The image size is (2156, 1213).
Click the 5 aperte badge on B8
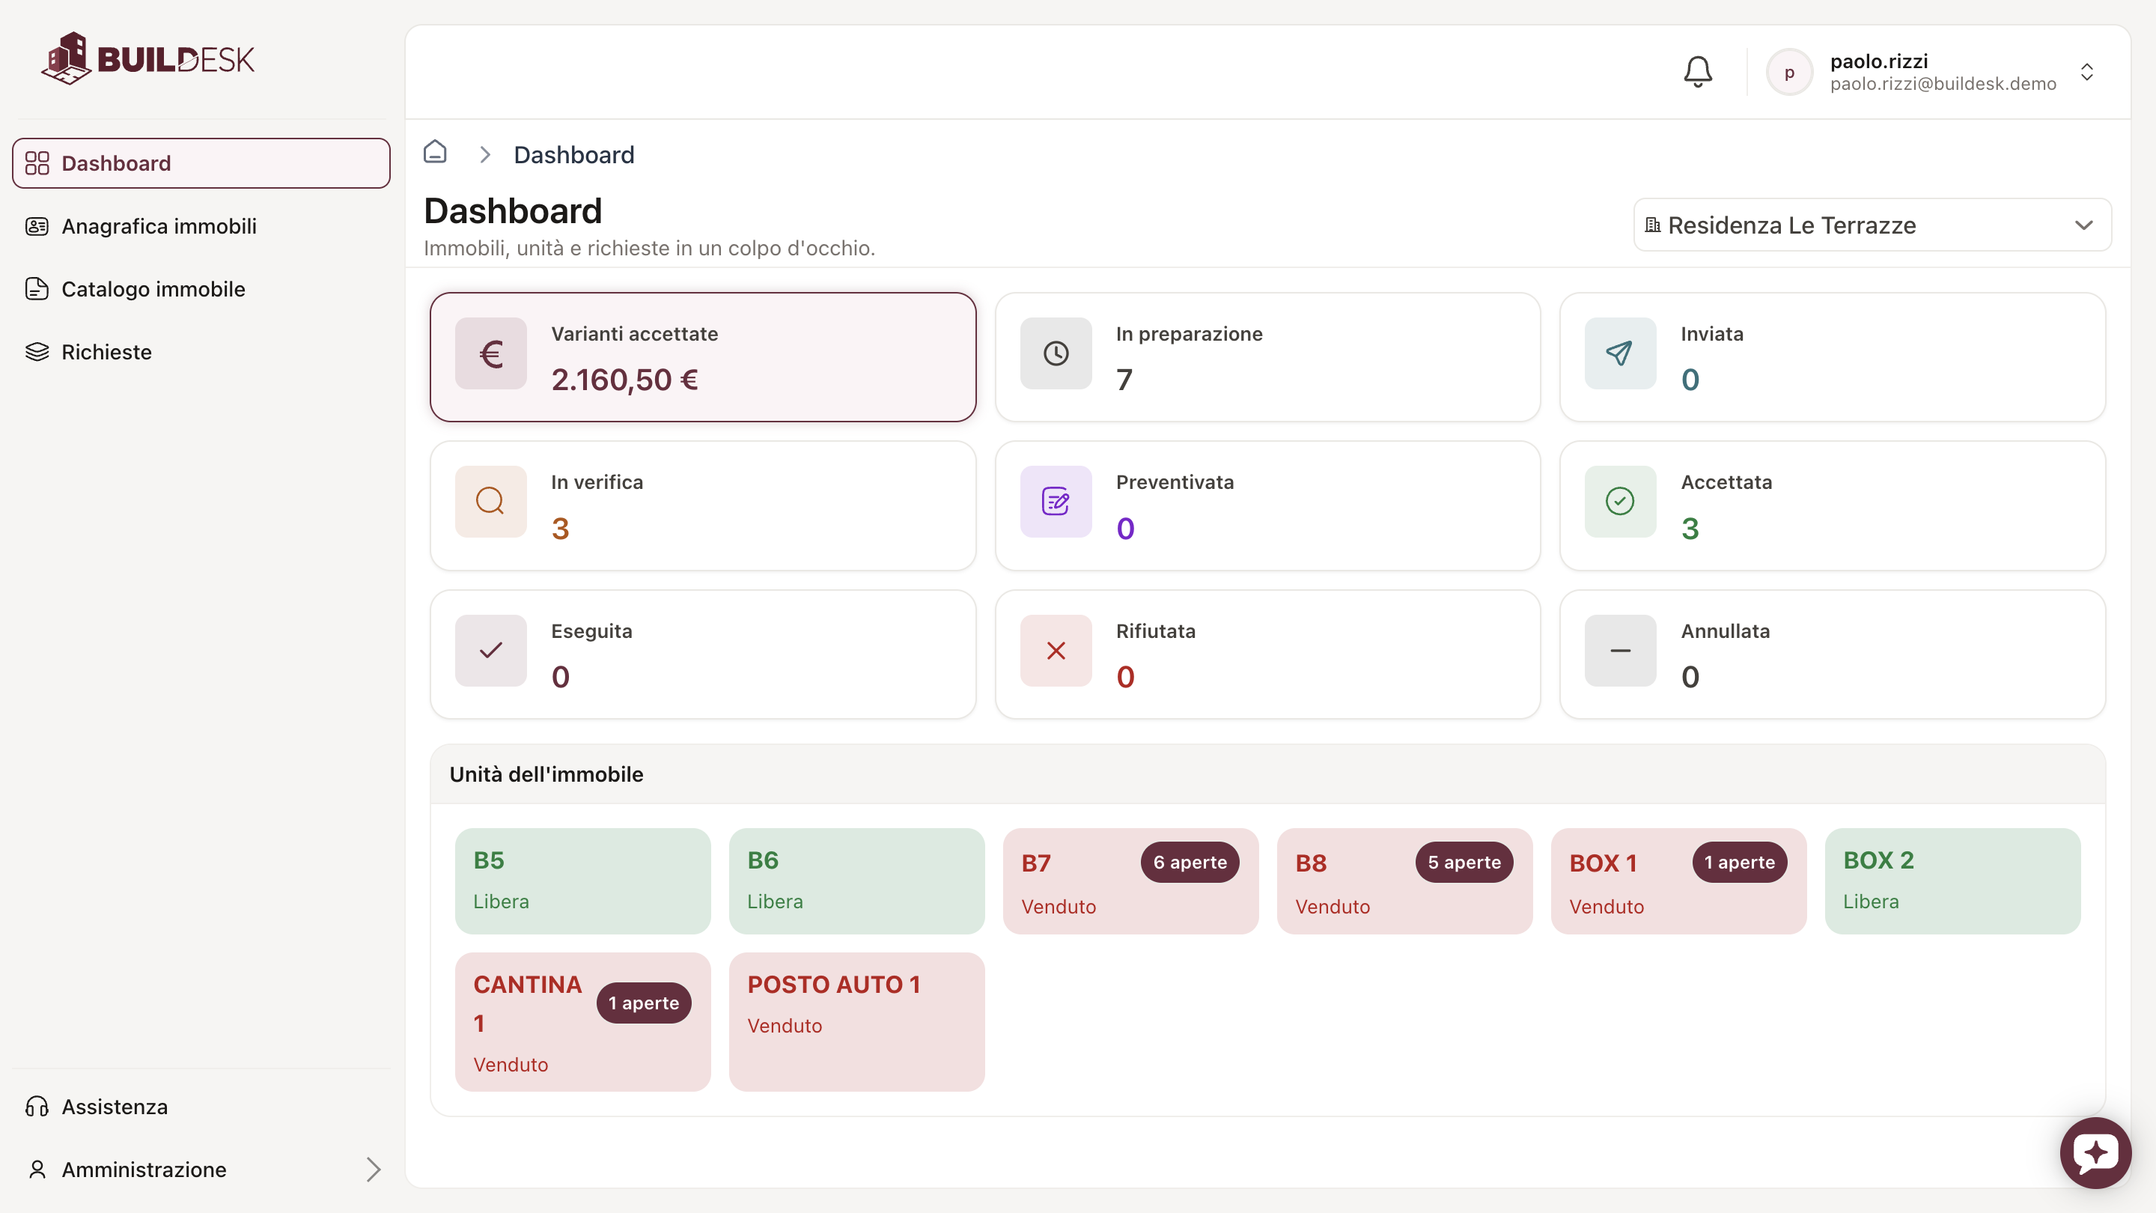[x=1464, y=863]
